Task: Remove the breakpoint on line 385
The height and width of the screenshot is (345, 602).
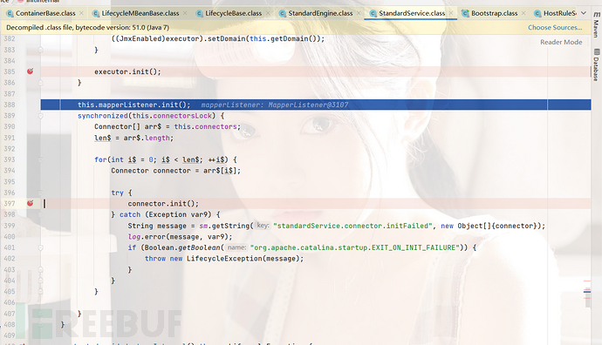Action: pyautogui.click(x=31, y=71)
